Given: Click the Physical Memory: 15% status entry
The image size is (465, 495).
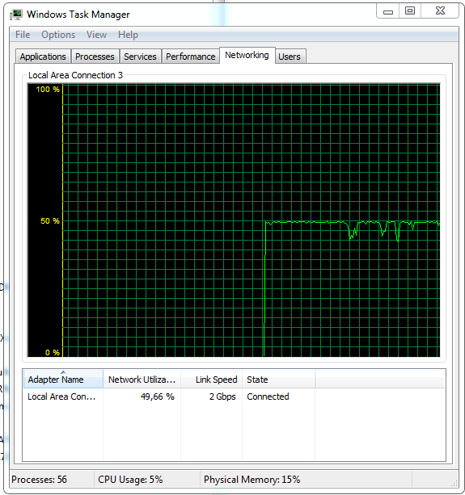Looking at the screenshot, I should point(252,480).
